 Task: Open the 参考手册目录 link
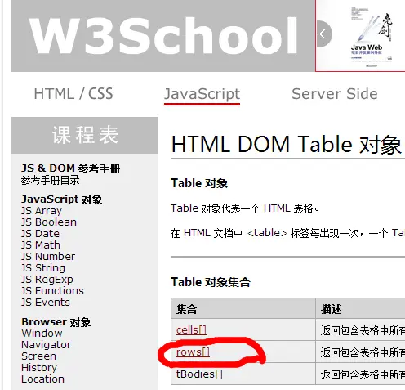(51, 180)
